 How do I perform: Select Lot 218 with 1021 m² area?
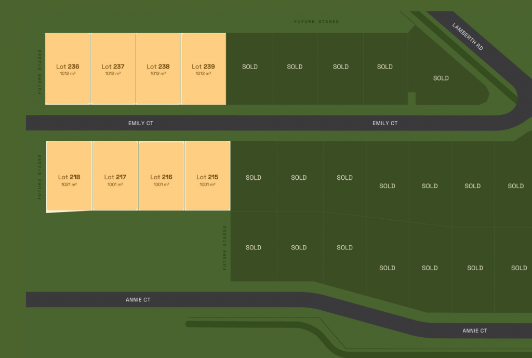coord(69,177)
